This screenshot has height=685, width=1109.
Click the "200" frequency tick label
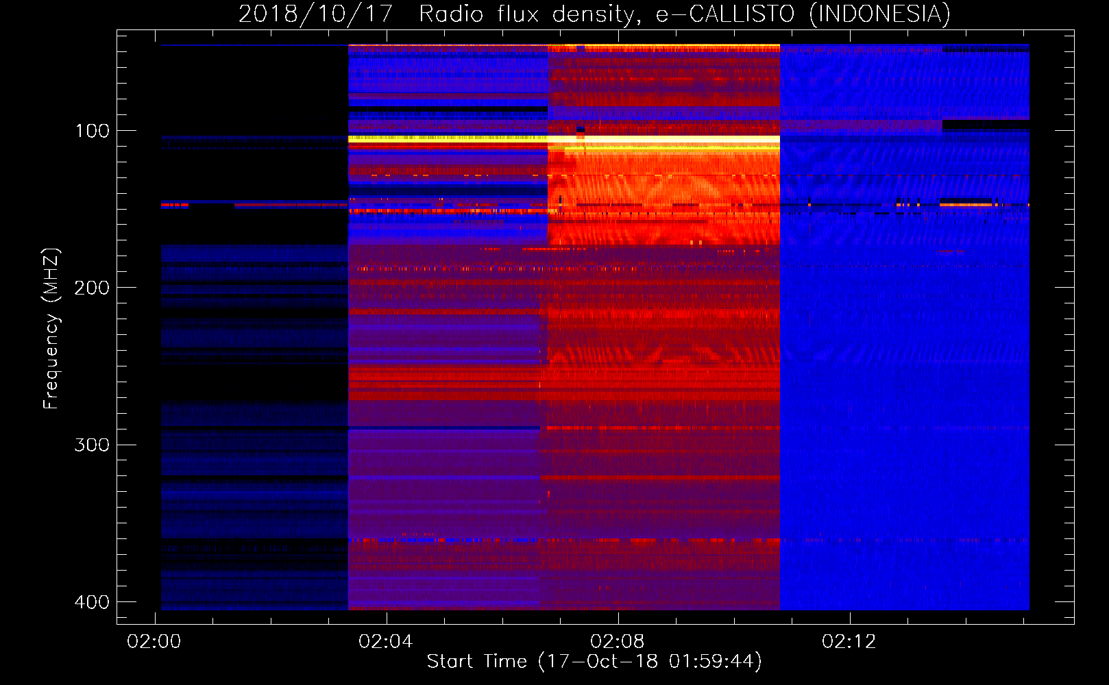pos(92,288)
